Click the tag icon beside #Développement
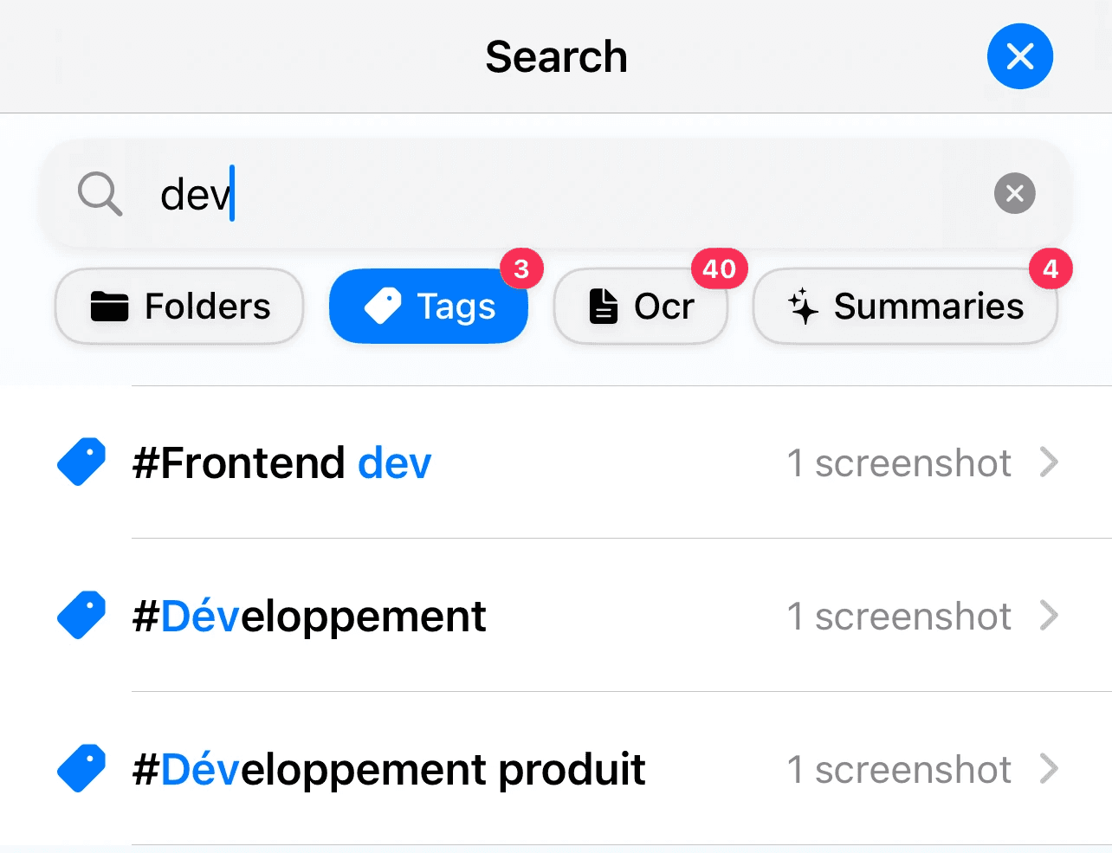The height and width of the screenshot is (853, 1112). [x=81, y=615]
